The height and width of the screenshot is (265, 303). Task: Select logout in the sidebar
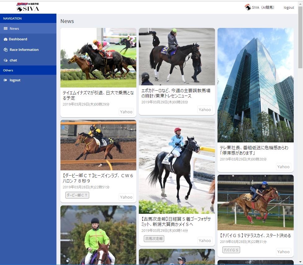pos(28,80)
